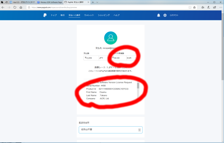Select the PayPal 支払いと請求 tab
Screen dimensions: 224x143
(x=77, y=2)
